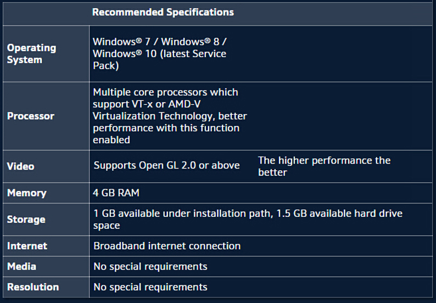Select the Media row label
This screenshot has width=436, height=303.
[x=22, y=267]
